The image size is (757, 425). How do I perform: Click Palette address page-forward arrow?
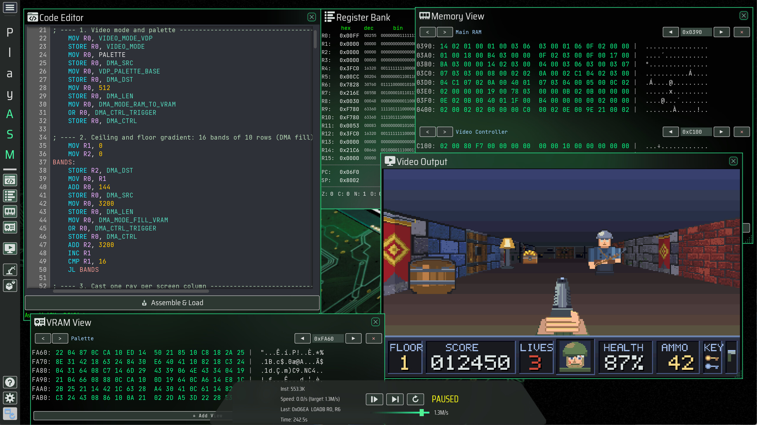pyautogui.click(x=353, y=339)
